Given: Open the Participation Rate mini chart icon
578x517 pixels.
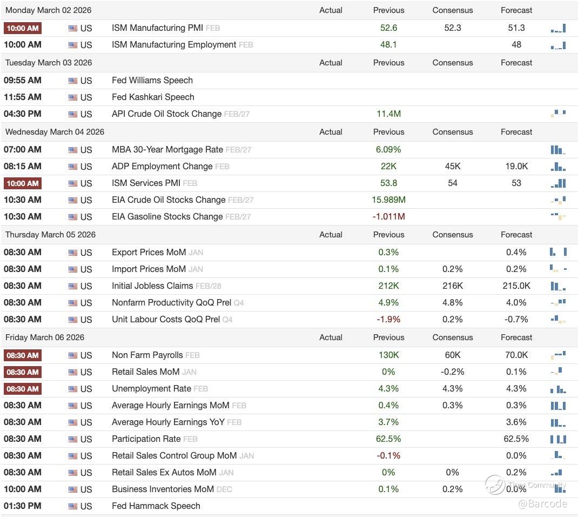Looking at the screenshot, I should (558, 439).
